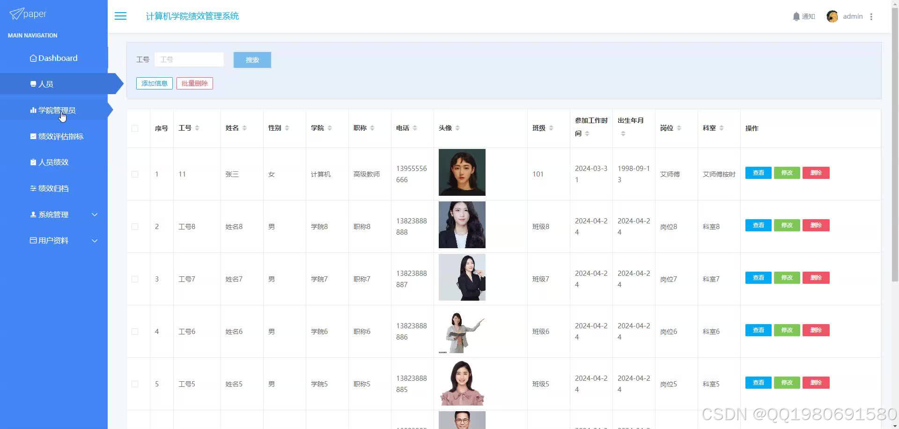This screenshot has height=429, width=899.
Task: Open the three-dot menu beside admin
Action: click(x=871, y=16)
